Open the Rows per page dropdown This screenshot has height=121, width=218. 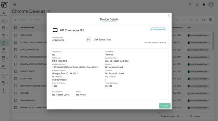click(x=180, y=116)
